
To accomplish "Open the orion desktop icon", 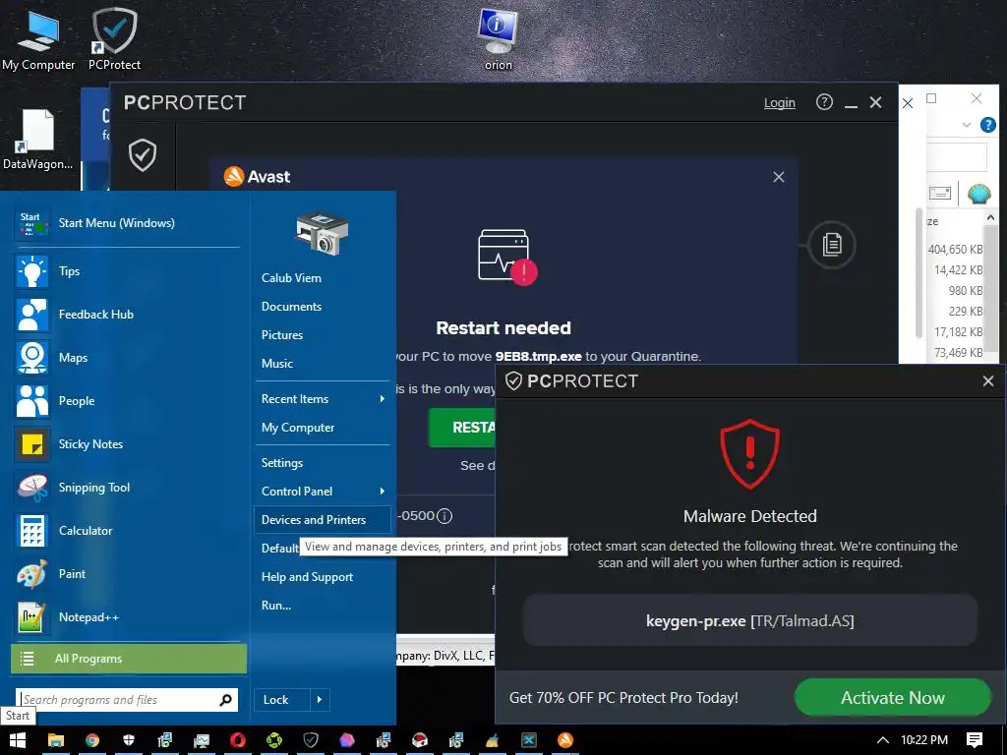I will [498, 38].
